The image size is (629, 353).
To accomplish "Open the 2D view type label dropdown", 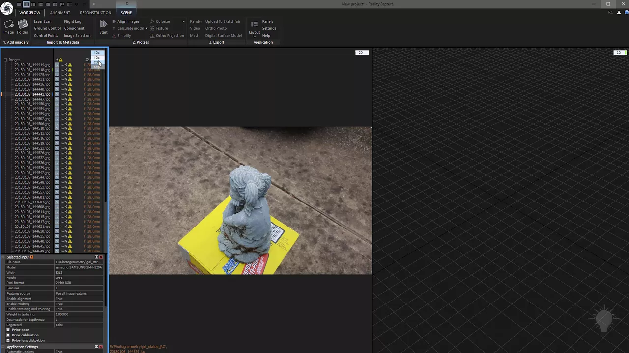I will point(362,52).
